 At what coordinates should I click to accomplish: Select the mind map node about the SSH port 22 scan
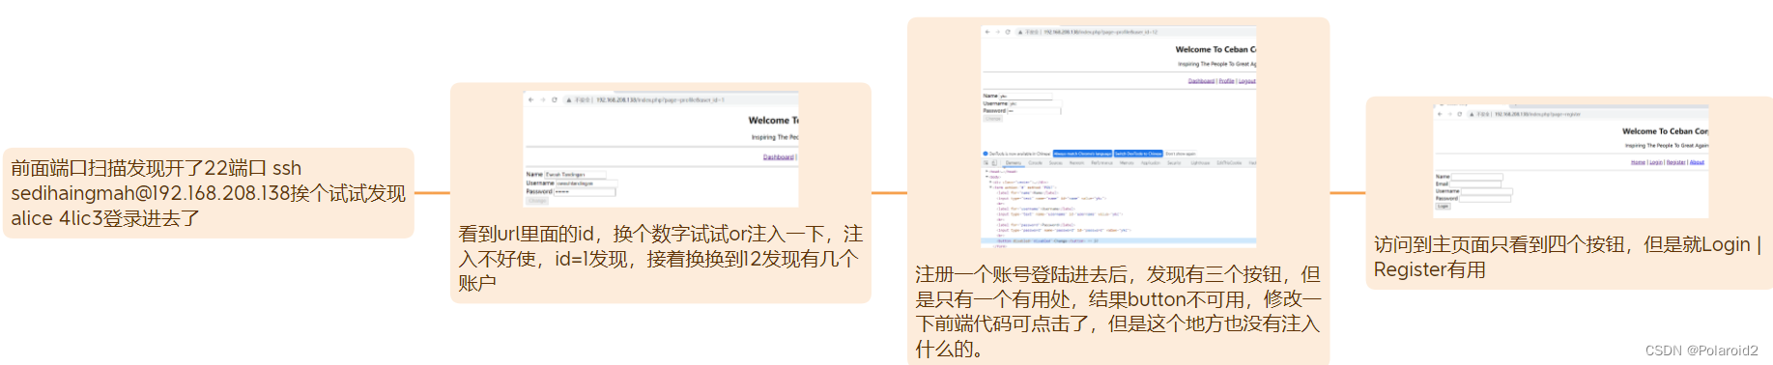(x=209, y=193)
